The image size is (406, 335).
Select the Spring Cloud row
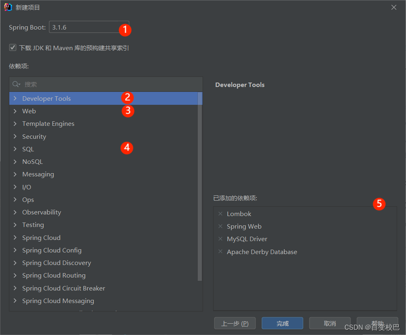coord(104,237)
